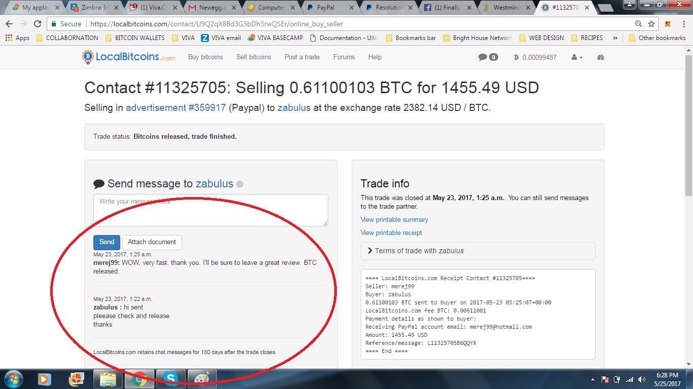Open VIVA bookmark folder
Image resolution: width=693 pixels, height=389 pixels.
183,38
